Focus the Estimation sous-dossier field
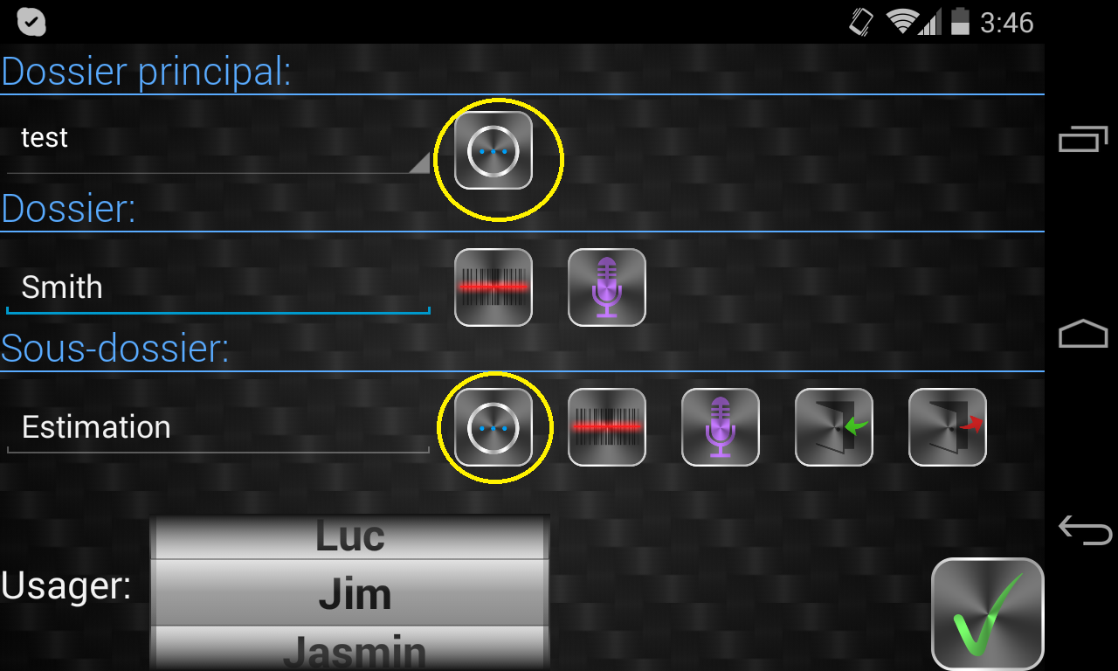 click(218, 427)
